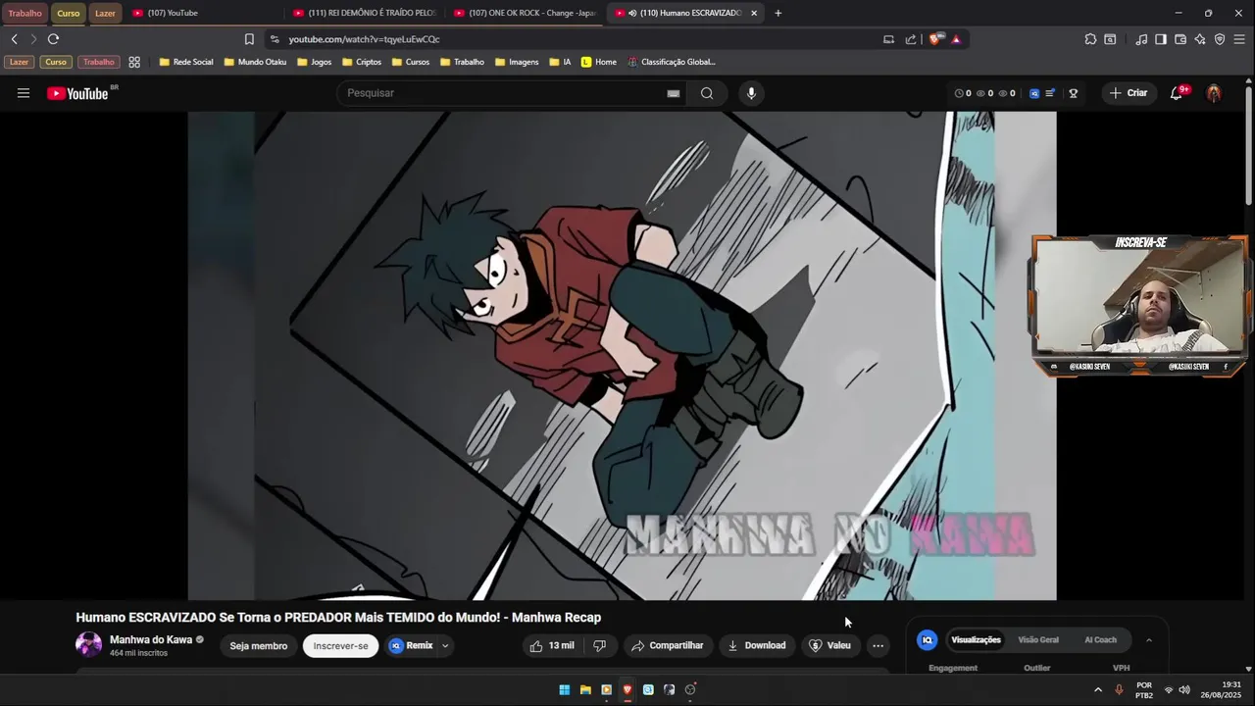The width and height of the screenshot is (1255, 706).
Task: Open the YouTube hamburger guide menu
Action: [24, 93]
